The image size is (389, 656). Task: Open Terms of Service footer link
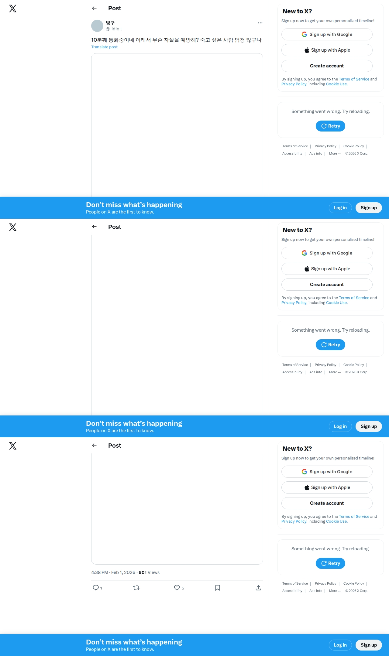click(x=295, y=146)
